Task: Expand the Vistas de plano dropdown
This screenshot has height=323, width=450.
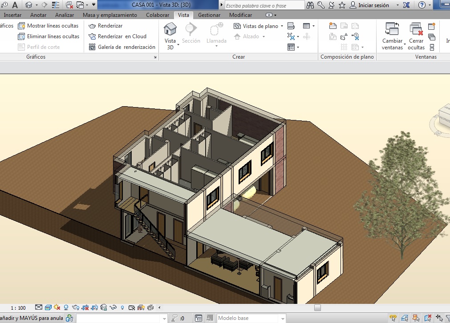Action: coord(282,26)
